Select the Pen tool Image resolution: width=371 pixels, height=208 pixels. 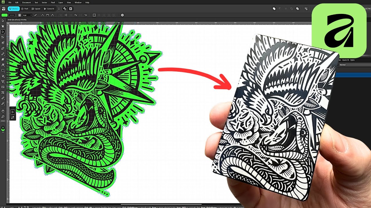(3, 48)
